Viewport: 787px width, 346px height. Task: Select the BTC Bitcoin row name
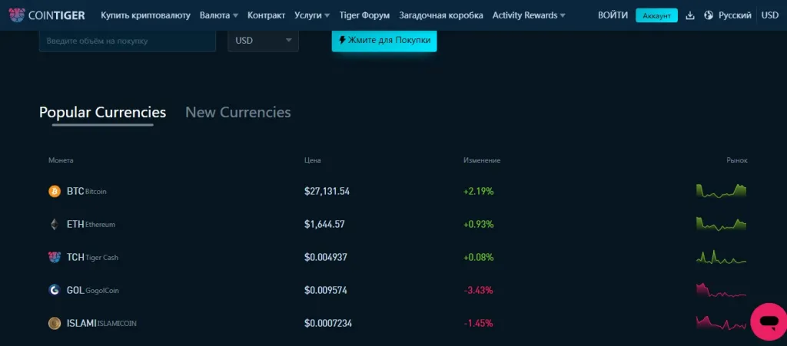[x=86, y=191]
